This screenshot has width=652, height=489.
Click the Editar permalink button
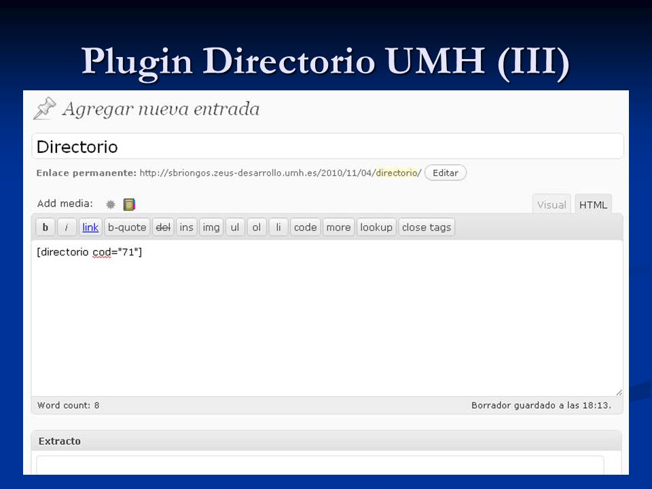[446, 173]
